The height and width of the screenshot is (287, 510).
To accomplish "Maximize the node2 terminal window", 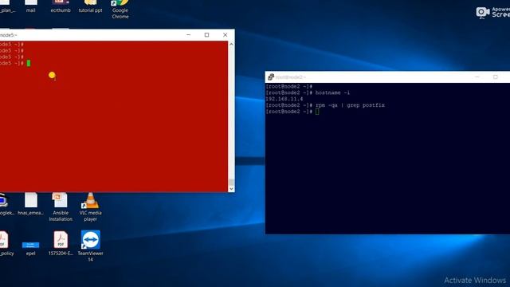I will [x=496, y=77].
